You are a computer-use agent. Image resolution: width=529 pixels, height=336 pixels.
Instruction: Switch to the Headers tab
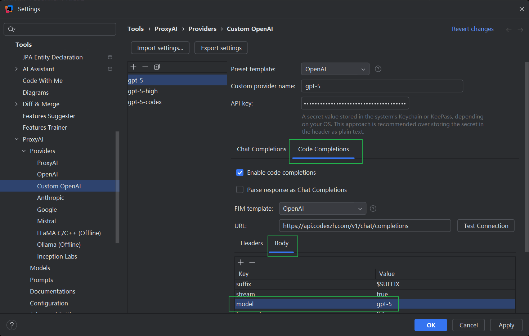click(251, 243)
